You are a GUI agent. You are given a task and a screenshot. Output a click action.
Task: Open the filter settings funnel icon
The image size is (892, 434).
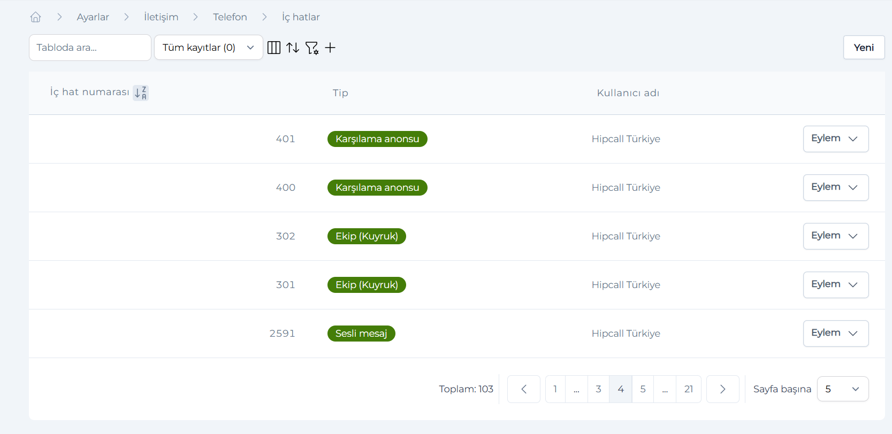(x=311, y=48)
